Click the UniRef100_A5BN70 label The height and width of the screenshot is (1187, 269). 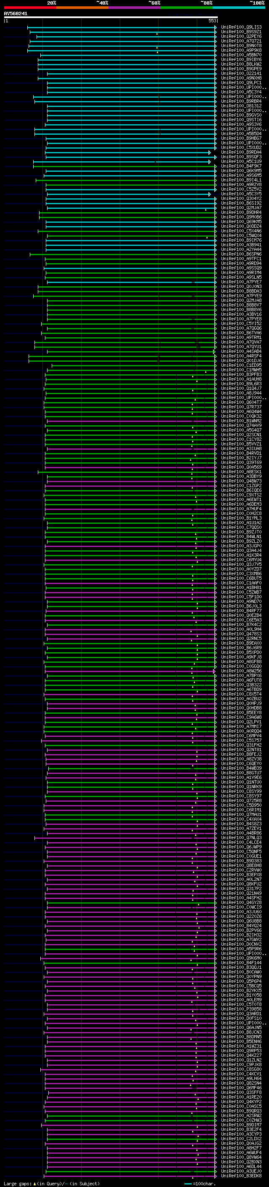coord(241,55)
